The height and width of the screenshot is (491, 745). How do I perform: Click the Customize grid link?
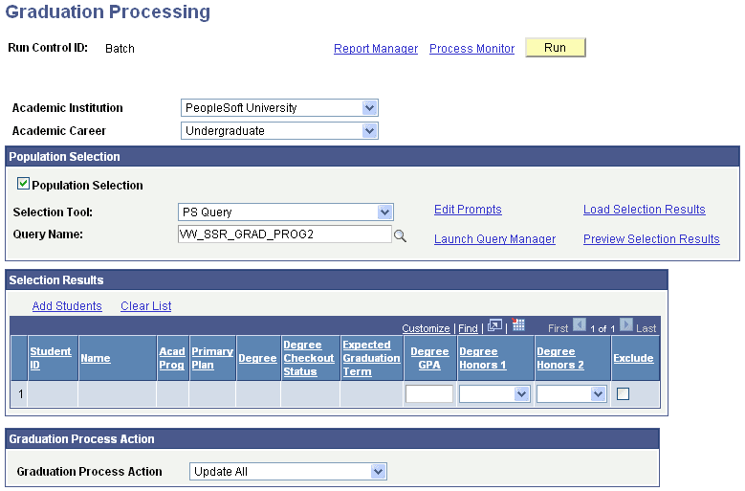click(426, 328)
